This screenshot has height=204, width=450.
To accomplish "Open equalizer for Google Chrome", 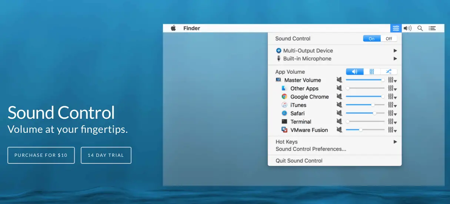I will [392, 97].
